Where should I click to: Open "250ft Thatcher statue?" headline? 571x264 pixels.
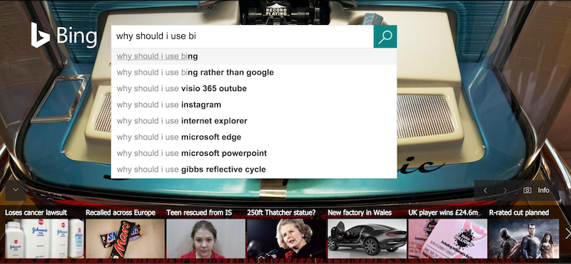click(x=281, y=213)
